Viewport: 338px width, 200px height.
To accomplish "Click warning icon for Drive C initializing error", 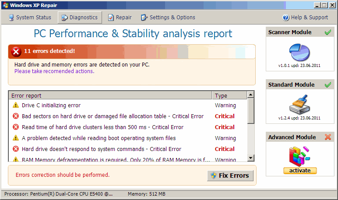I will [16, 105].
